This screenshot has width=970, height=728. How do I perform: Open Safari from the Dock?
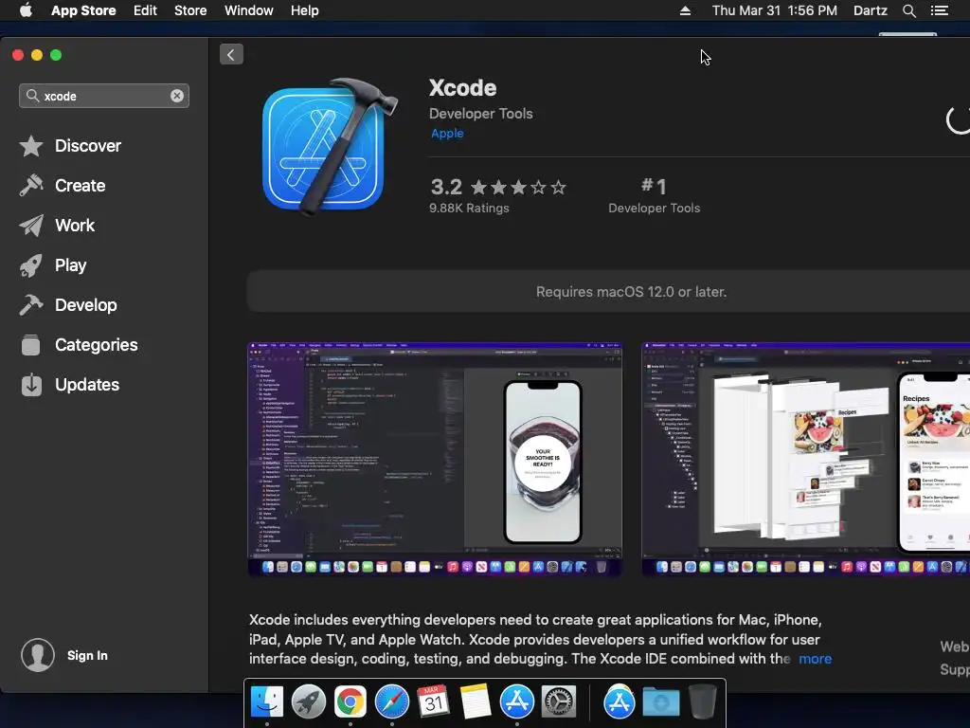[392, 702]
